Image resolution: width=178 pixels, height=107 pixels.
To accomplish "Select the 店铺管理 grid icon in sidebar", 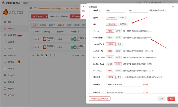I will tap(5, 28).
